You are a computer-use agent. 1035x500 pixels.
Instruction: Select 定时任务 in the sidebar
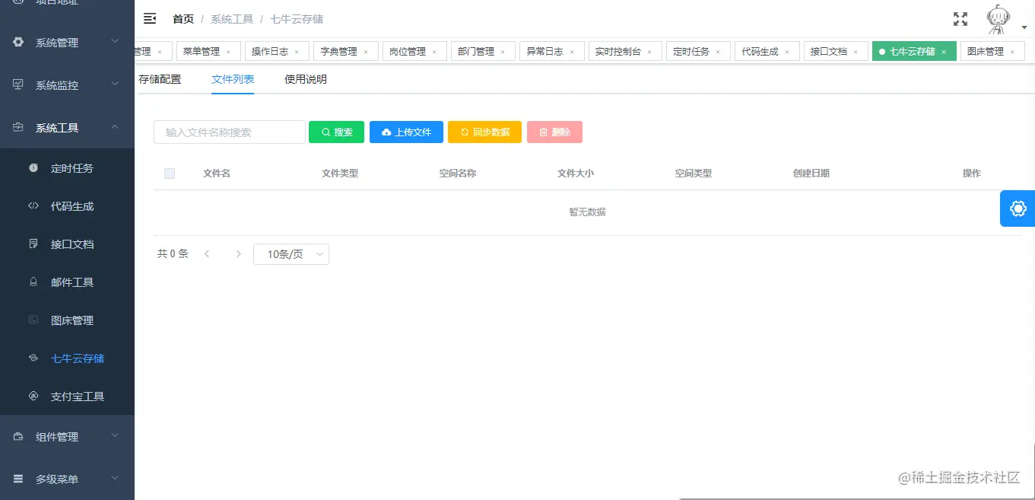(x=69, y=167)
